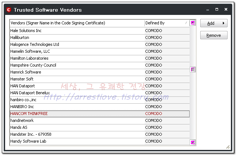236x155 pixels.
Task: Select vendor Hale Solutions Inc
Action: 100,31
